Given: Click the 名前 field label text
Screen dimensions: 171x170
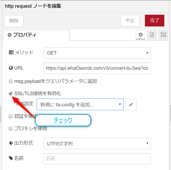Looking at the screenshot, I should click(19, 158).
